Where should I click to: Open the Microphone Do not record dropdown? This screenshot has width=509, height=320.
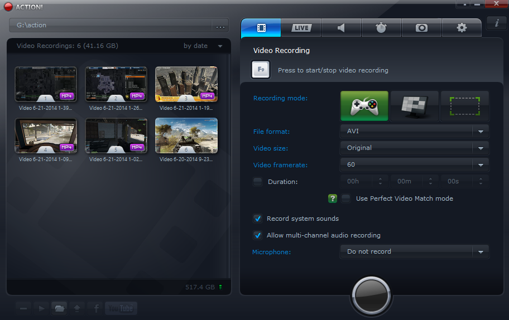[x=415, y=251]
